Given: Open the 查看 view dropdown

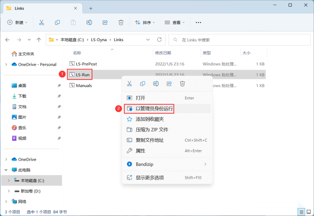Looking at the screenshot, I should pos(174,22).
